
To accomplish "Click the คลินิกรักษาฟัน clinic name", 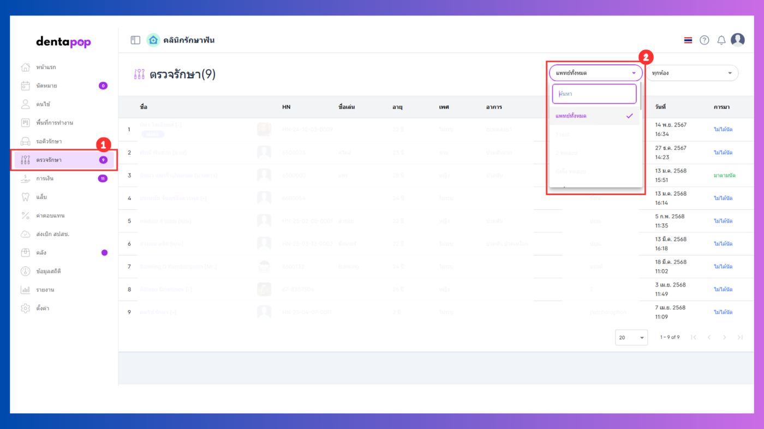I will point(189,40).
